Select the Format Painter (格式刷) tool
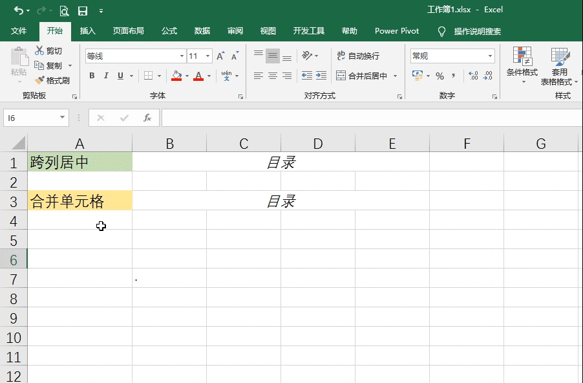 (52, 80)
